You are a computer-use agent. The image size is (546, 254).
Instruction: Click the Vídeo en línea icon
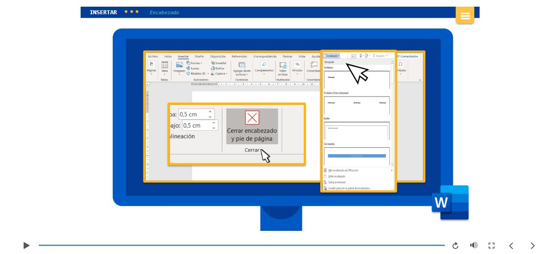point(282,67)
